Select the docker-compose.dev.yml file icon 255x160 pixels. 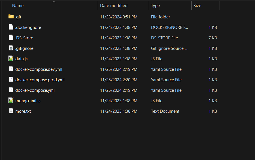pyautogui.click(x=11, y=69)
